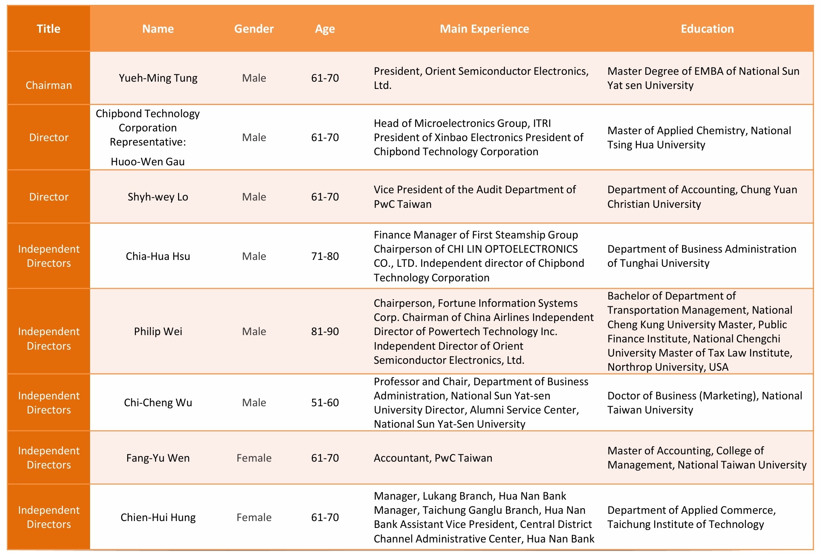Click the "Female" cell in Chien-Hui Hung's row
This screenshot has height=555, width=821.
click(254, 517)
